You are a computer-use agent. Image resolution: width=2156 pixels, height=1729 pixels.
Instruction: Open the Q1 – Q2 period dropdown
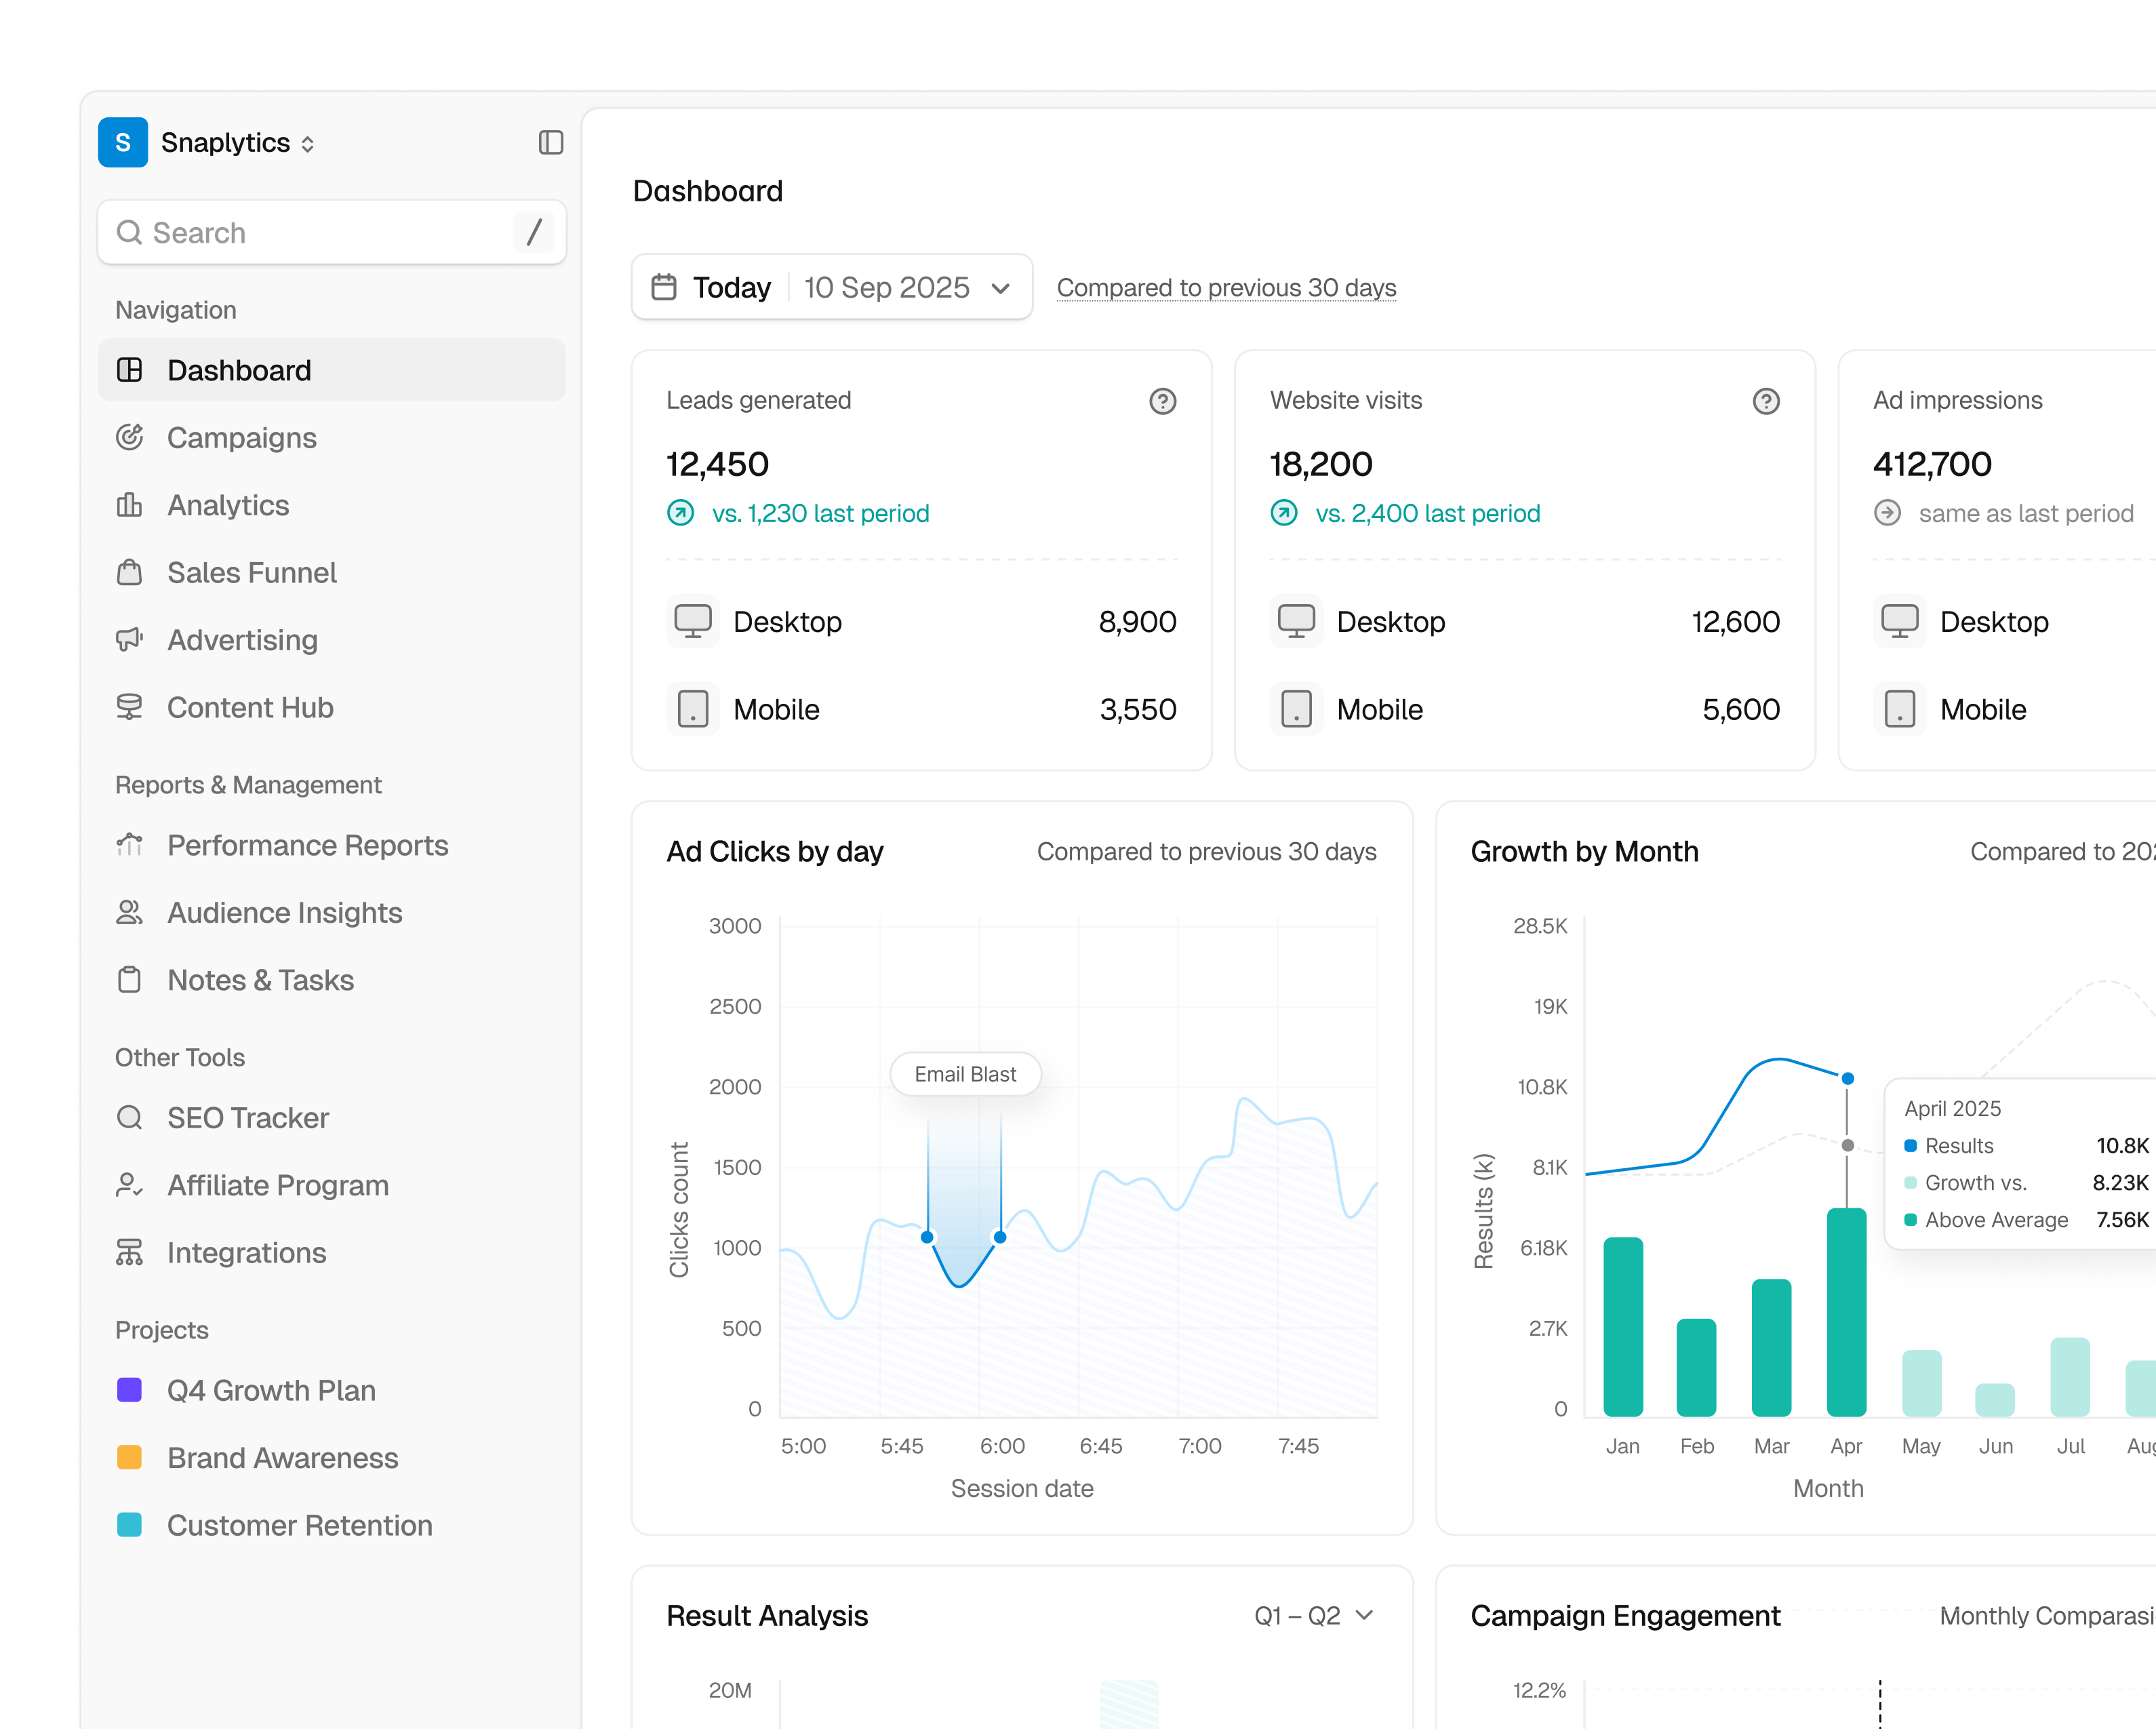(1313, 1616)
